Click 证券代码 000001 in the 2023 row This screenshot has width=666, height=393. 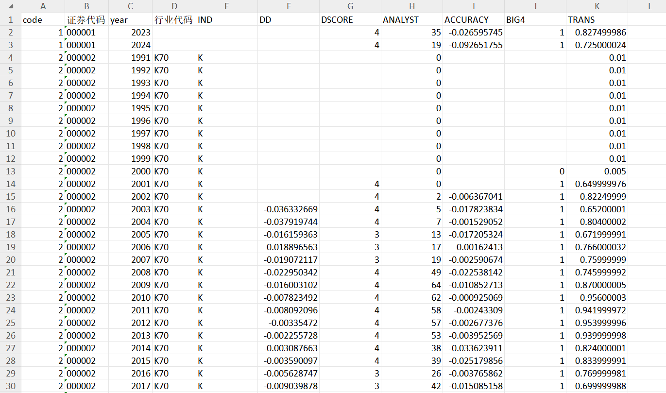coord(86,33)
